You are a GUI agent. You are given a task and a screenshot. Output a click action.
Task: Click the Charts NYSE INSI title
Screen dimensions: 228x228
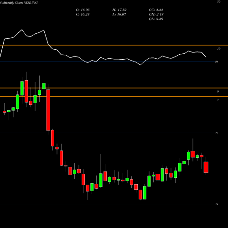pos(26,3)
